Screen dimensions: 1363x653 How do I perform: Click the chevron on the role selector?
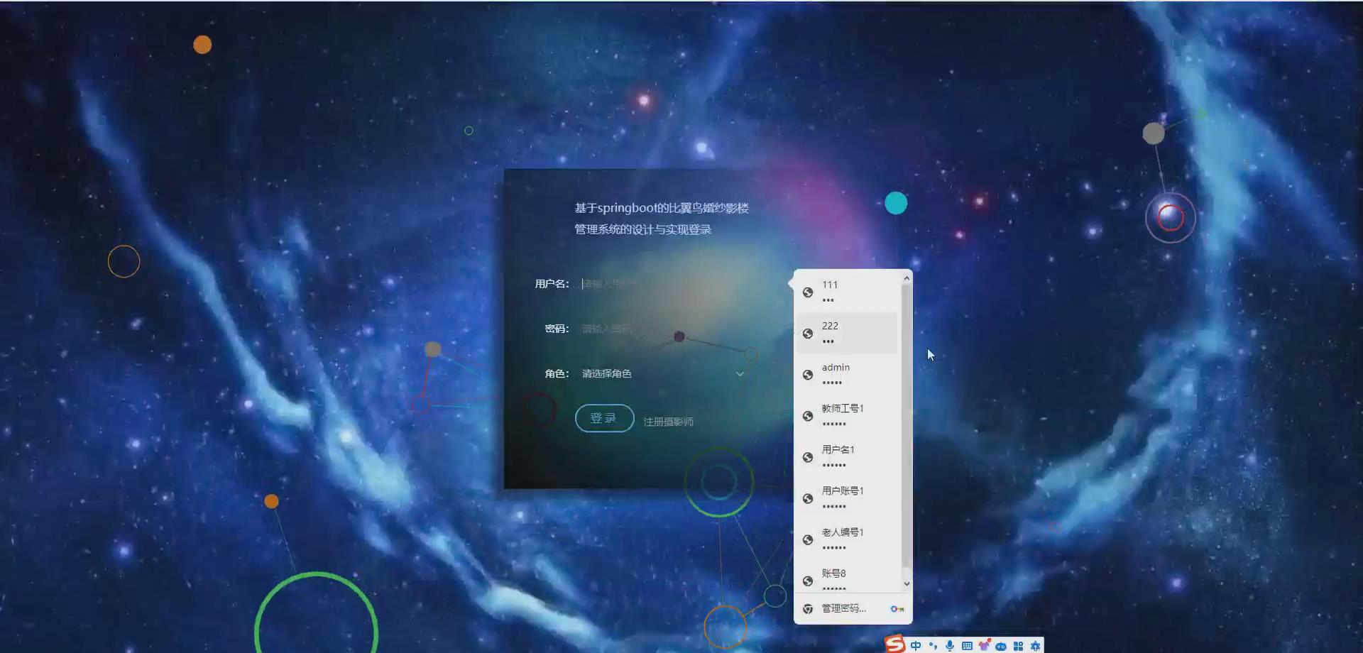[x=740, y=373]
